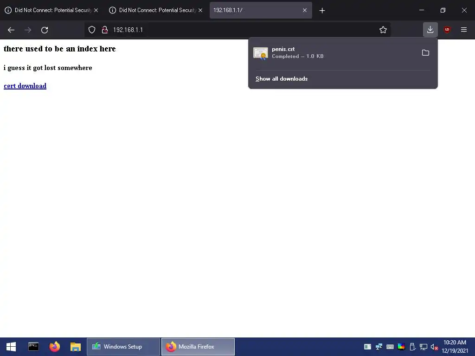Open the clock showing 10:20 AM
Viewport: 475px width, 356px height.
coord(455,347)
